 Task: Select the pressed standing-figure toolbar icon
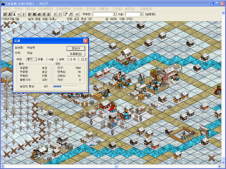pyautogui.click(x=14, y=14)
